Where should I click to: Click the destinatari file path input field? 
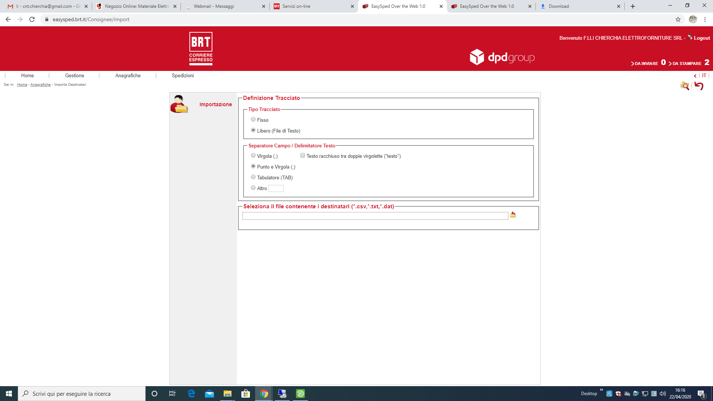pyautogui.click(x=375, y=216)
